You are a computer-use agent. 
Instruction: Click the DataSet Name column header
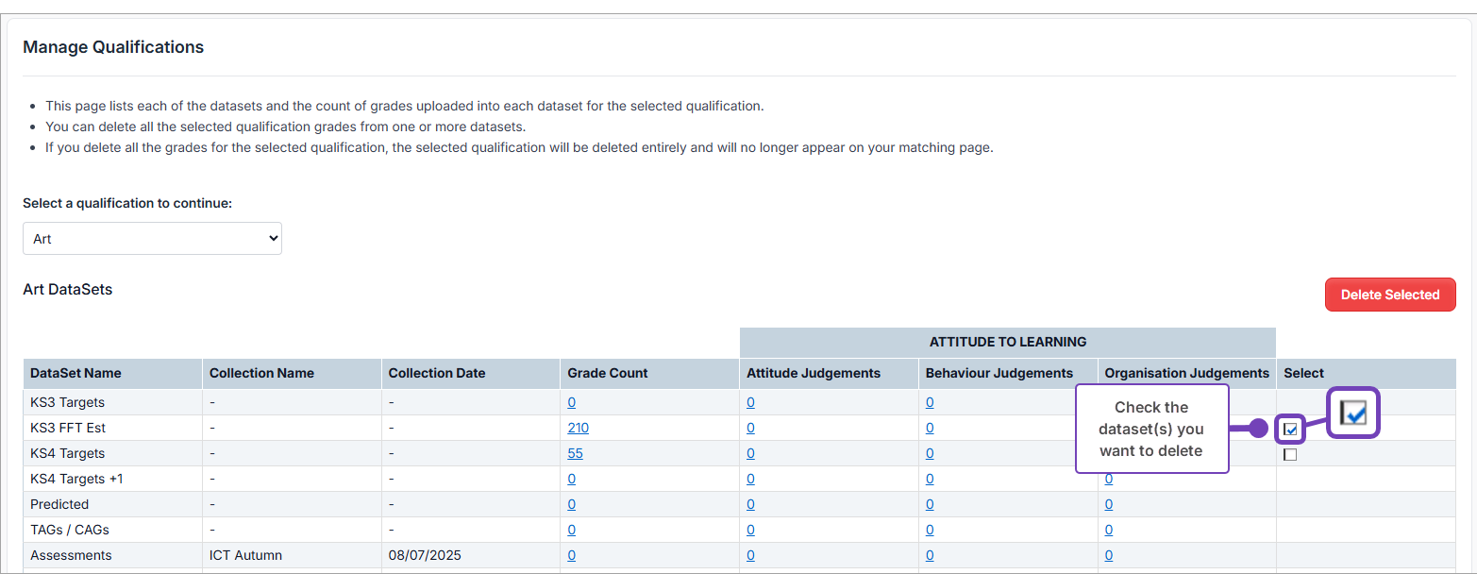coord(76,373)
